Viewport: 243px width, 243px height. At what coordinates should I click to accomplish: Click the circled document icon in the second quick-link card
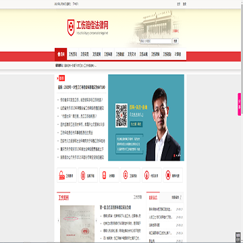click(83, 175)
